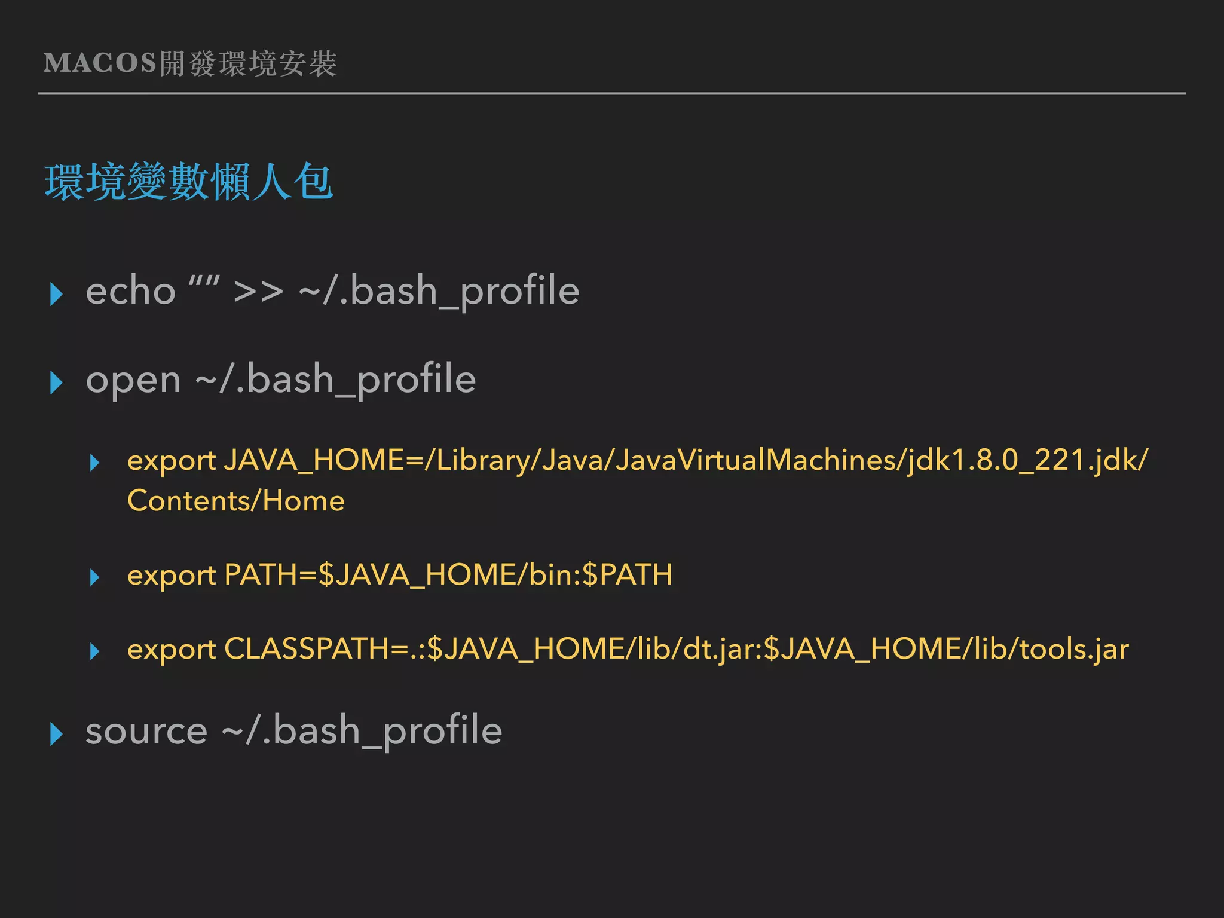The image size is (1224, 918).
Task: Click the line 'echo "" >> ~/.bash_profile'
Action: tap(332, 292)
